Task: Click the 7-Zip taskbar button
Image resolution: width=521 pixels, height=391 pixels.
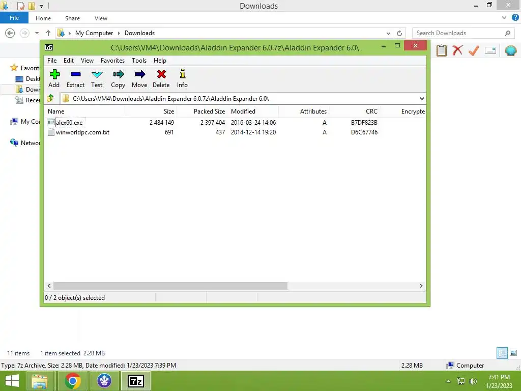Action: tap(136, 381)
